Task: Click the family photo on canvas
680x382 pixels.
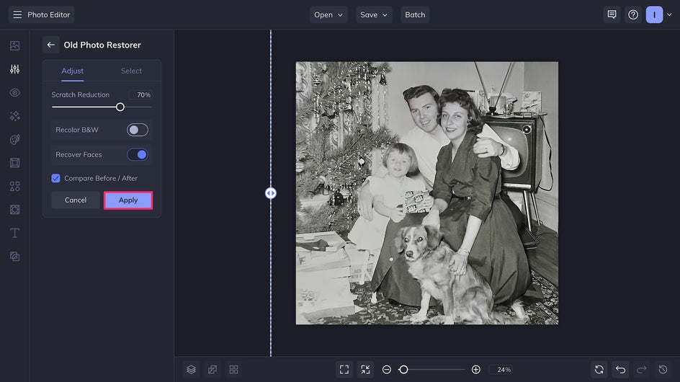Action: click(x=426, y=192)
